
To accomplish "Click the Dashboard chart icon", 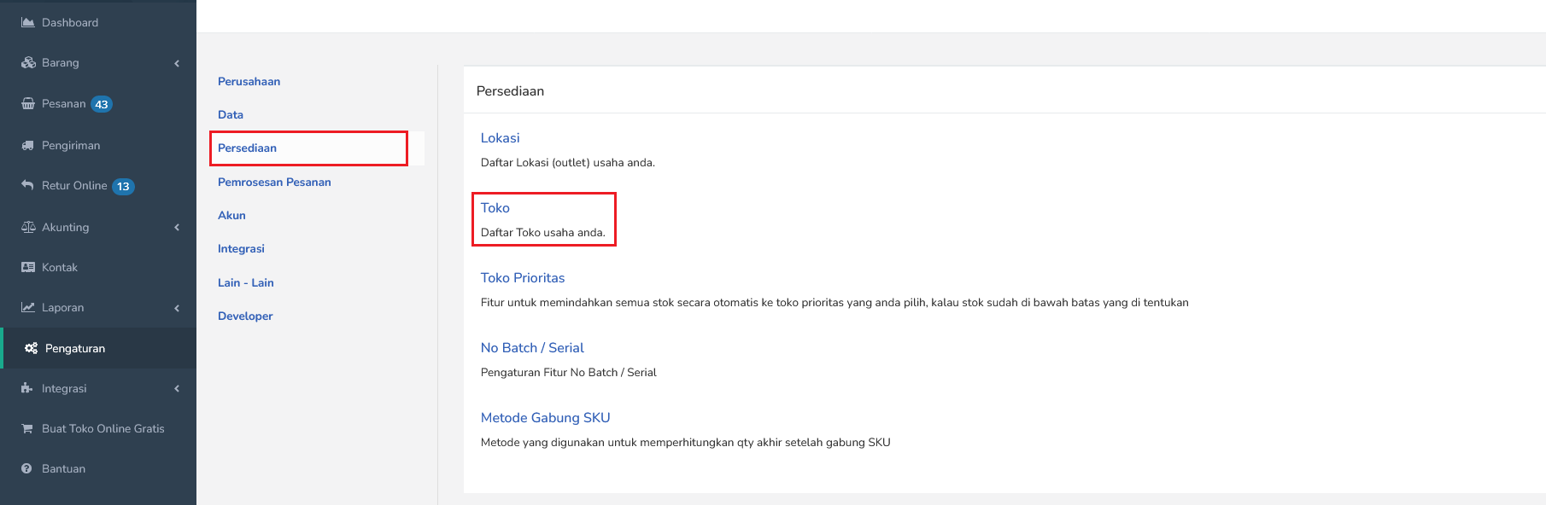I will [28, 22].
